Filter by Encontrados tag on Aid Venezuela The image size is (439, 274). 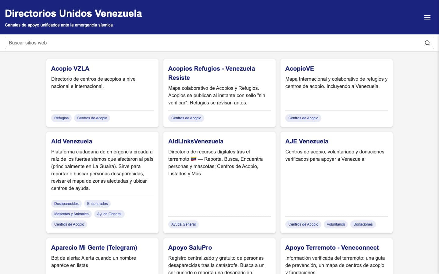tap(97, 204)
